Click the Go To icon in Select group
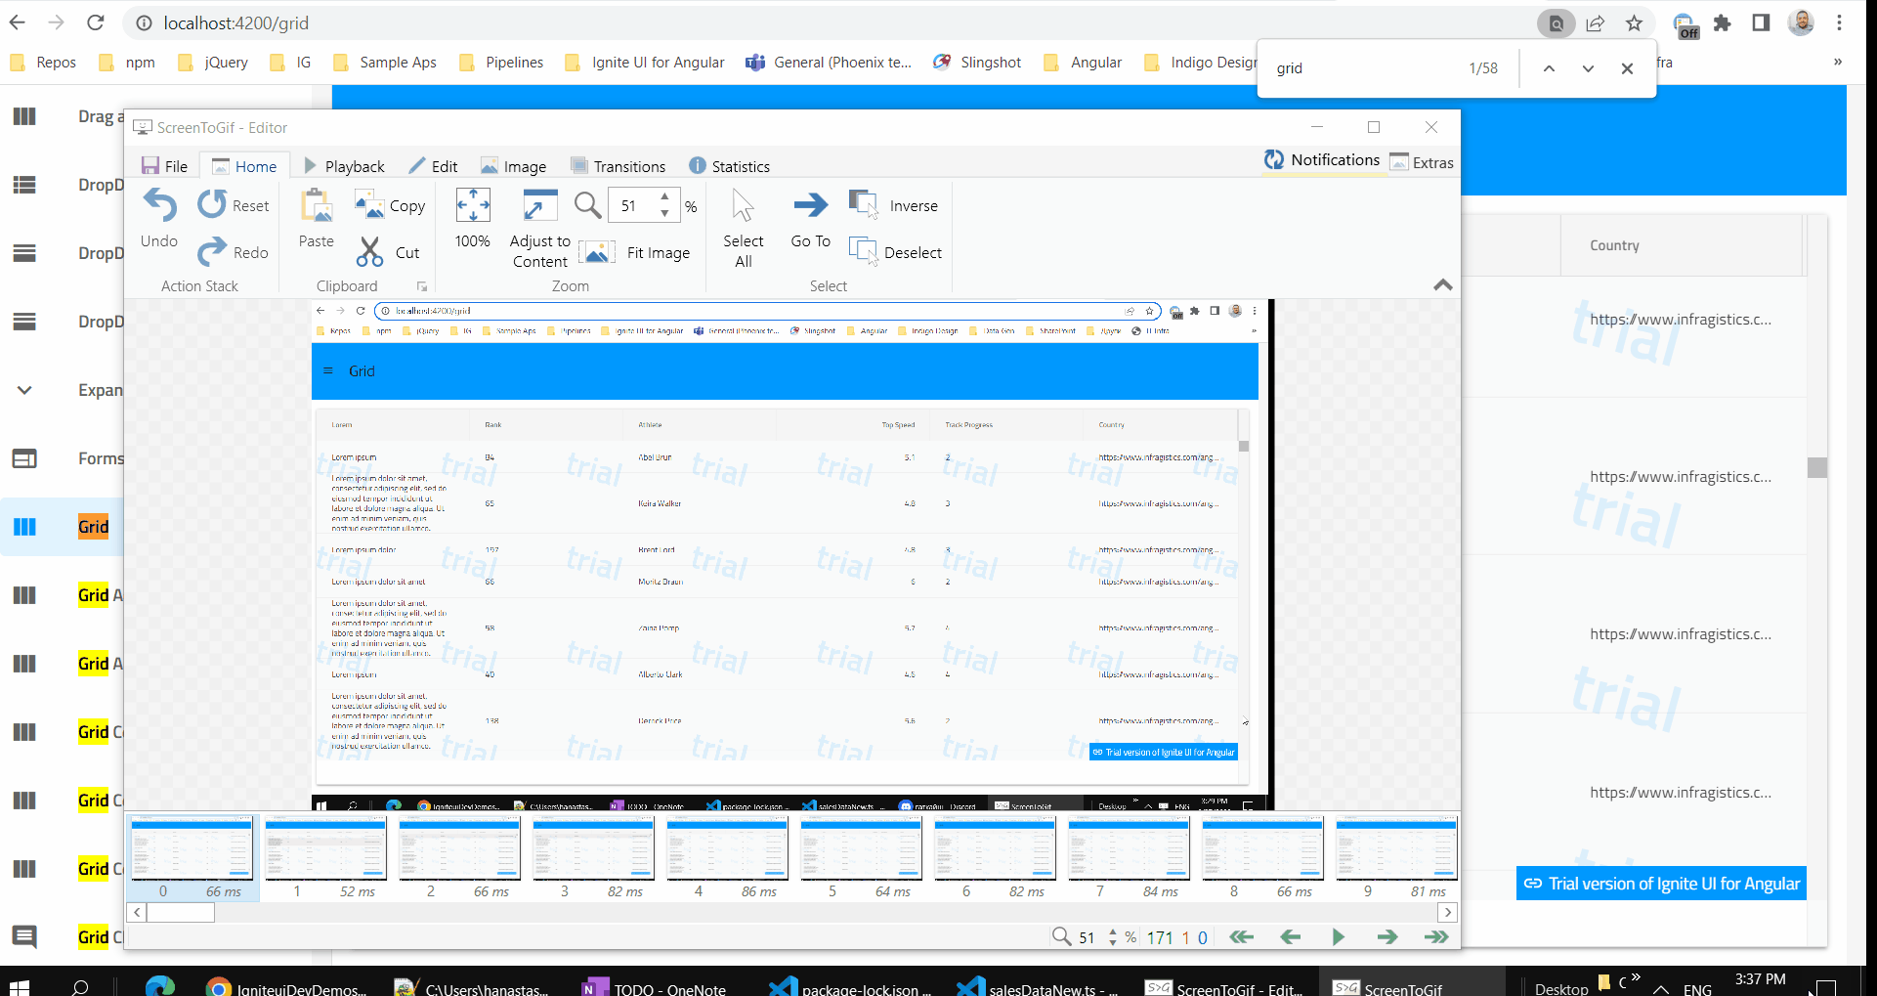1877x996 pixels. (x=810, y=205)
